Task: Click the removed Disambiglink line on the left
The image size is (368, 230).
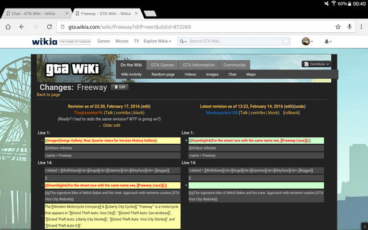Action: click(x=113, y=185)
